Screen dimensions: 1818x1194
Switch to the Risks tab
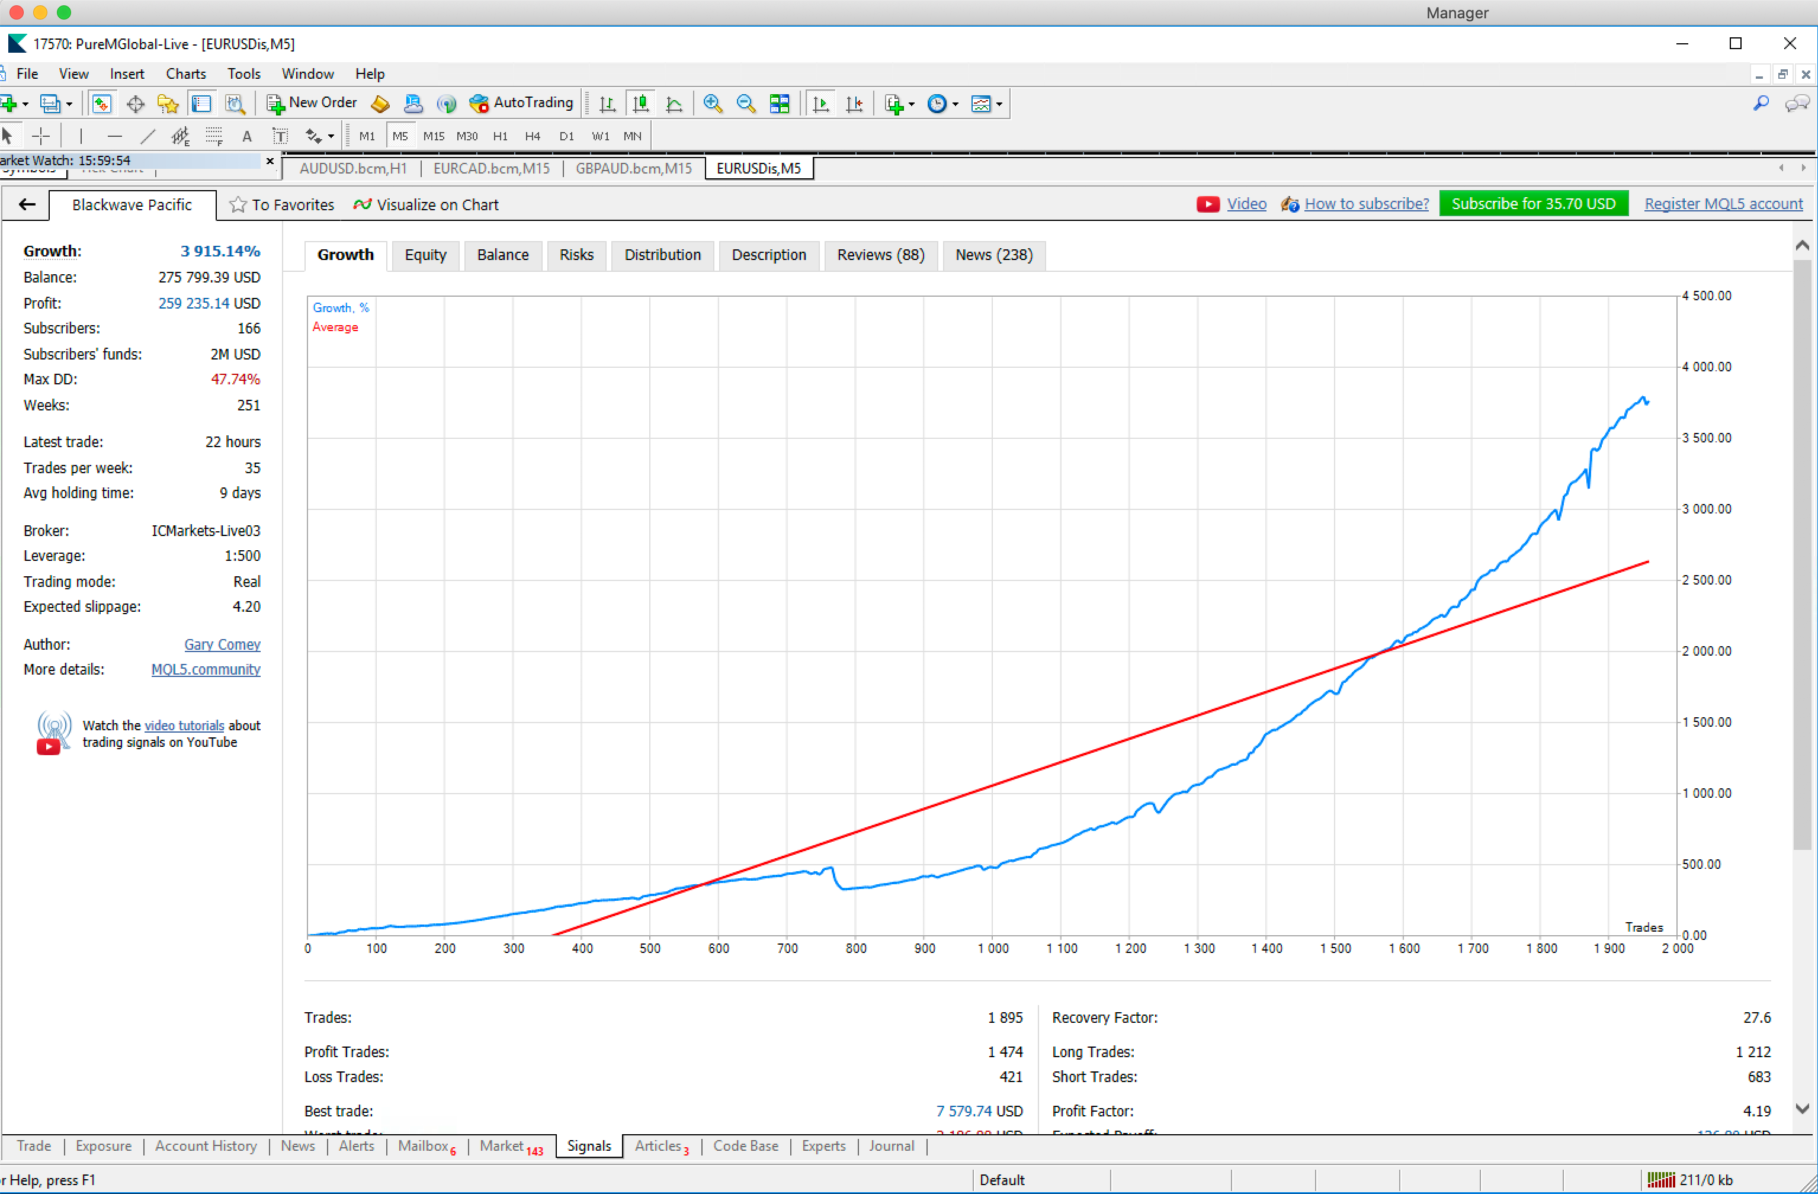(x=576, y=255)
